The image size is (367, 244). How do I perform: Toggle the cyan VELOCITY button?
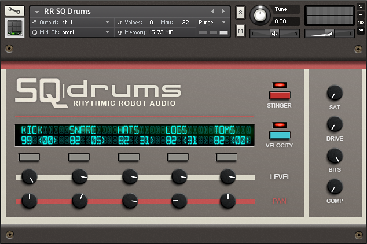tap(280, 135)
